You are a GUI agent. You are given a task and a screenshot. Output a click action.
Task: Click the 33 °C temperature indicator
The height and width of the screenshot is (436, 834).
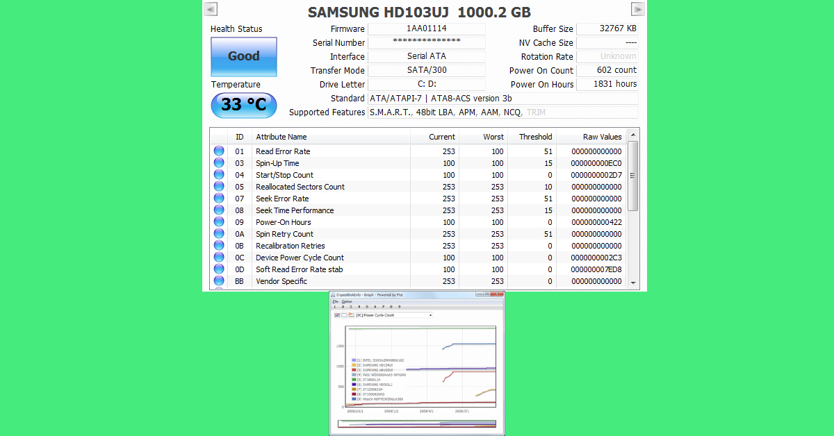(244, 105)
